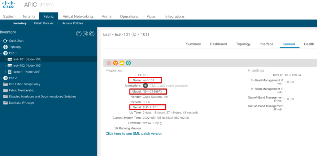317x156 pixels.
Task: Click the refresh icon in Inventory header
Action: point(92,34)
